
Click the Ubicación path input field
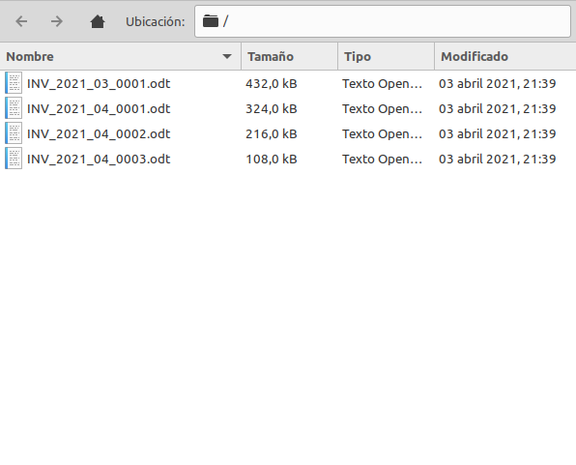(383, 21)
